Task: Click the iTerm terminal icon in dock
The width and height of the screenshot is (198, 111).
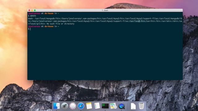Action: tap(105, 106)
